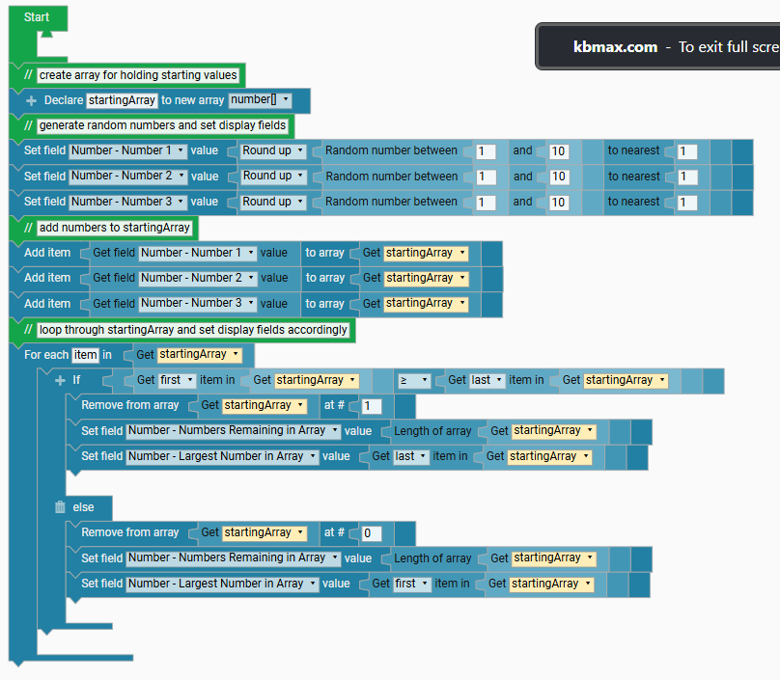
Task: Open startingArray dropdown in If Length of array
Action: coord(554,431)
